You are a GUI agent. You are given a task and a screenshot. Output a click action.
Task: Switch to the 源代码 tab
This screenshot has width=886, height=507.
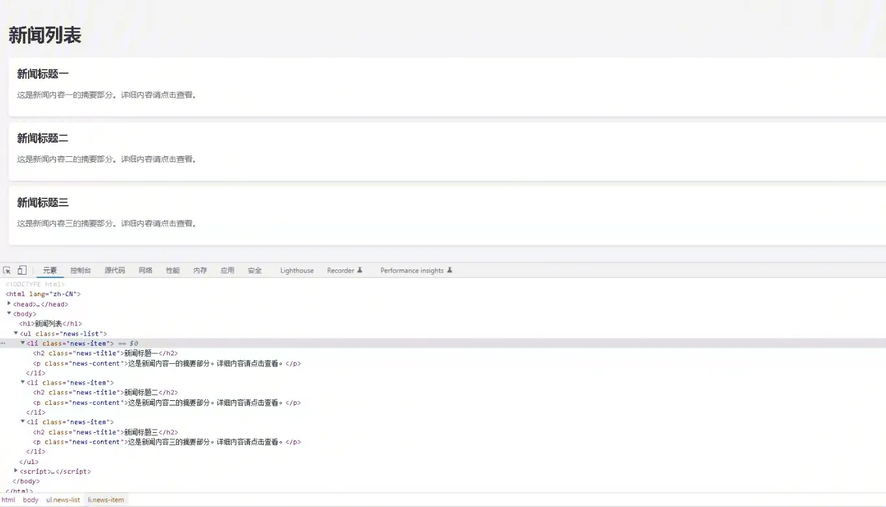coord(115,271)
